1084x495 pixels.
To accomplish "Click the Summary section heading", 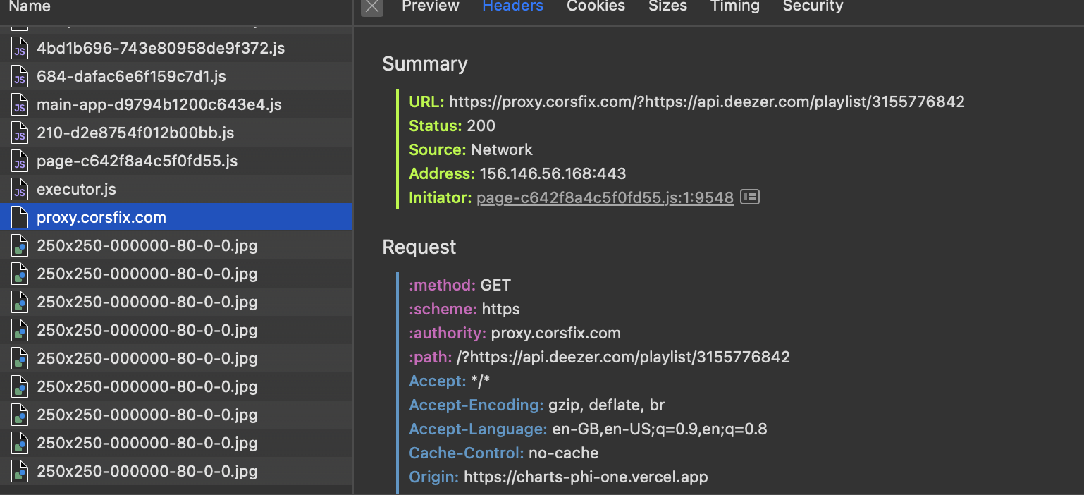I will click(x=425, y=64).
